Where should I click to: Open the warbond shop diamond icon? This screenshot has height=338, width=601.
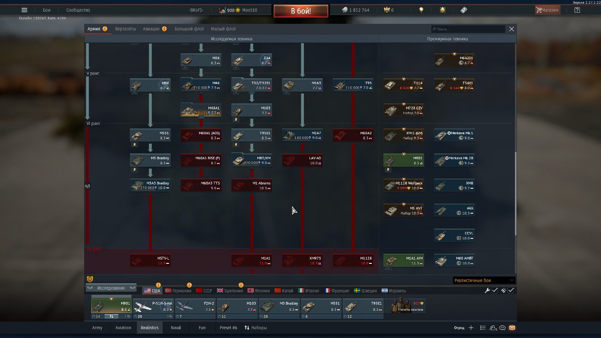(443, 10)
